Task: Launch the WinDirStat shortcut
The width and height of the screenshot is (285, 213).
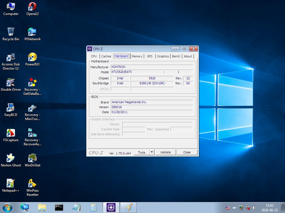Action: tap(32, 160)
